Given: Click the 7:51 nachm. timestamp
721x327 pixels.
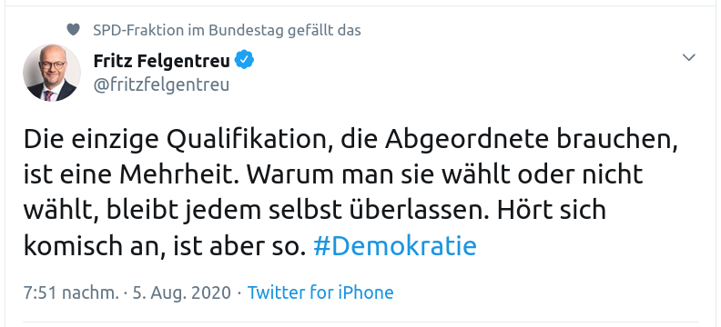Looking at the screenshot, I should coord(71,292).
